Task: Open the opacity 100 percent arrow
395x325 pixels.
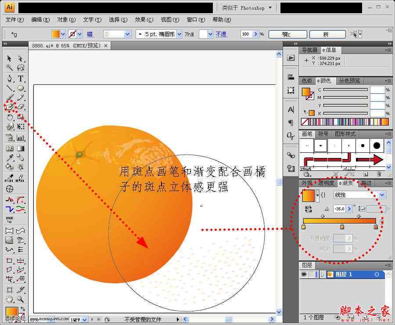Action: (256, 34)
